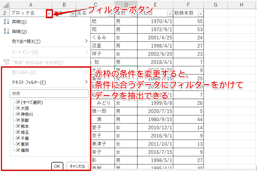Uncheck the 神奈川 checkbox
Viewport: 257px width, 172px height.
pos(18,114)
